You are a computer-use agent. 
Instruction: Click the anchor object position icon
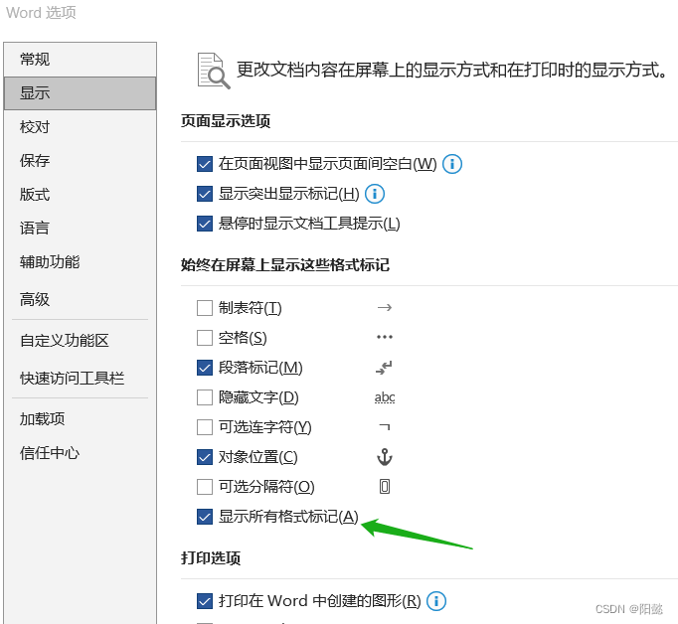(x=385, y=457)
